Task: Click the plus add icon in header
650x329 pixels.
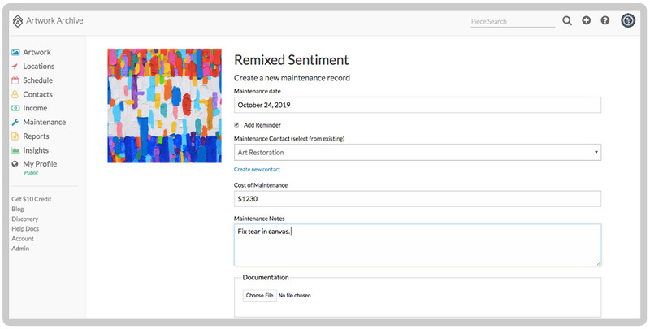Action: [x=587, y=20]
